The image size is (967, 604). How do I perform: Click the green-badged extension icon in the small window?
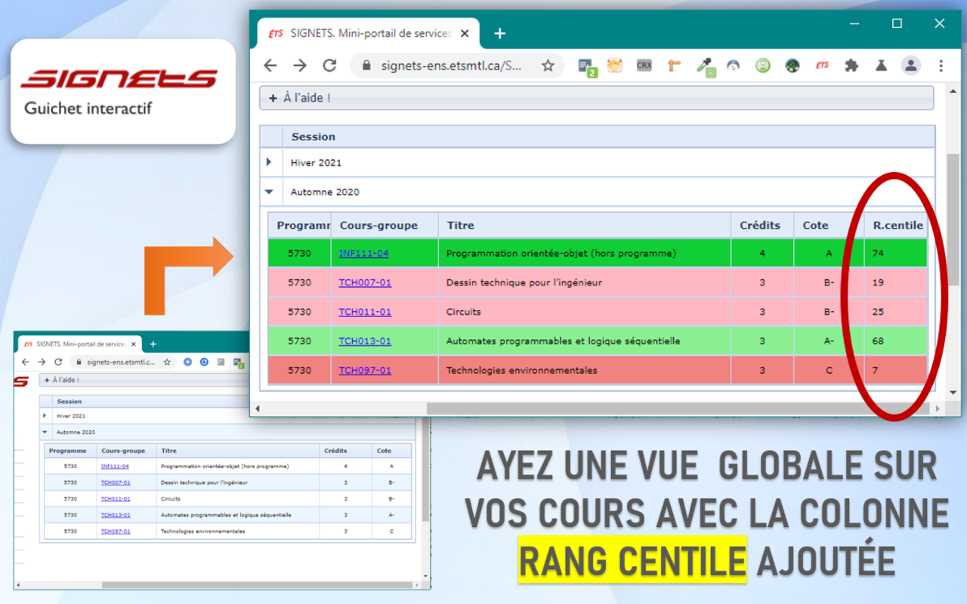pyautogui.click(x=238, y=363)
